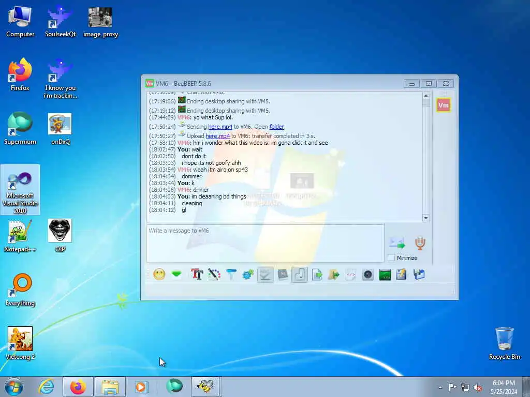Open the here.mp4 link in the Sending line
This screenshot has width=530, height=397.
pos(220,127)
